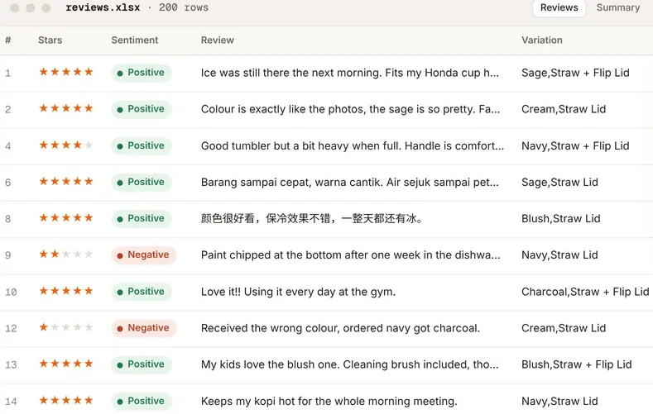Screen dimensions: 653x414
Task: Click variation 'Sage,Straw Lid'
Action: click(559, 182)
